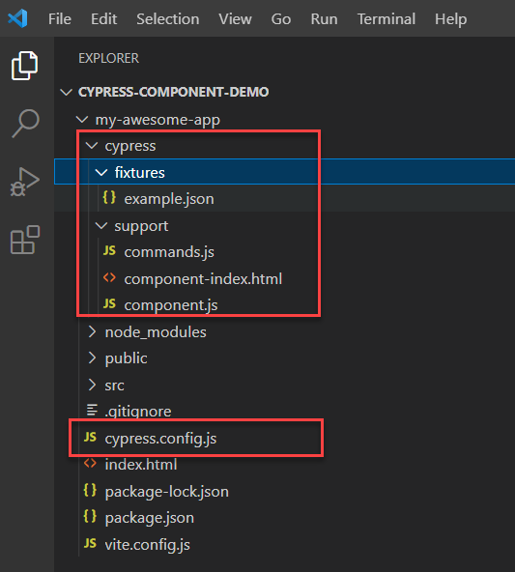
Task: Open the package.json file
Action: 150,518
